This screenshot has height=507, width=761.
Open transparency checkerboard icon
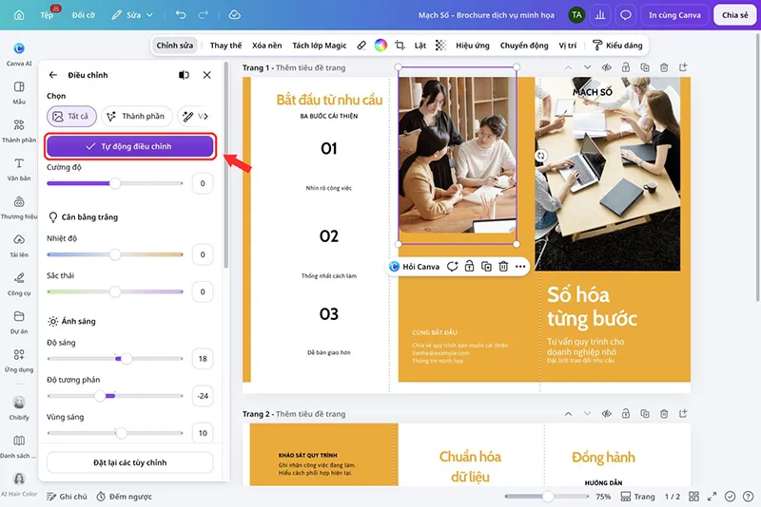pyautogui.click(x=440, y=46)
